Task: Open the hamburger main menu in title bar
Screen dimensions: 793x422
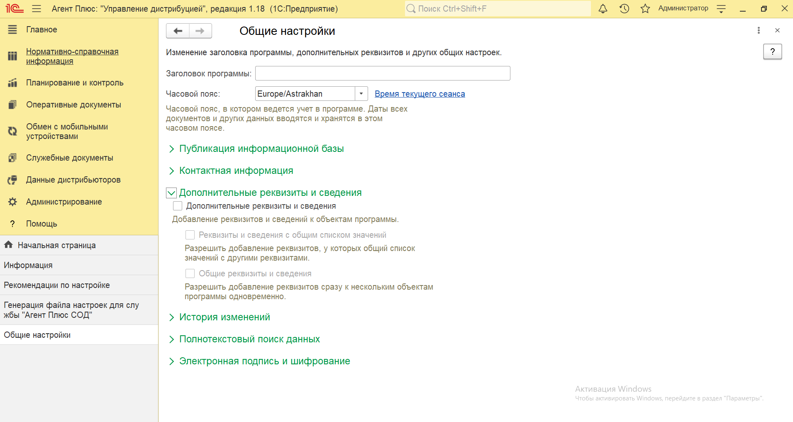Action: tap(37, 8)
